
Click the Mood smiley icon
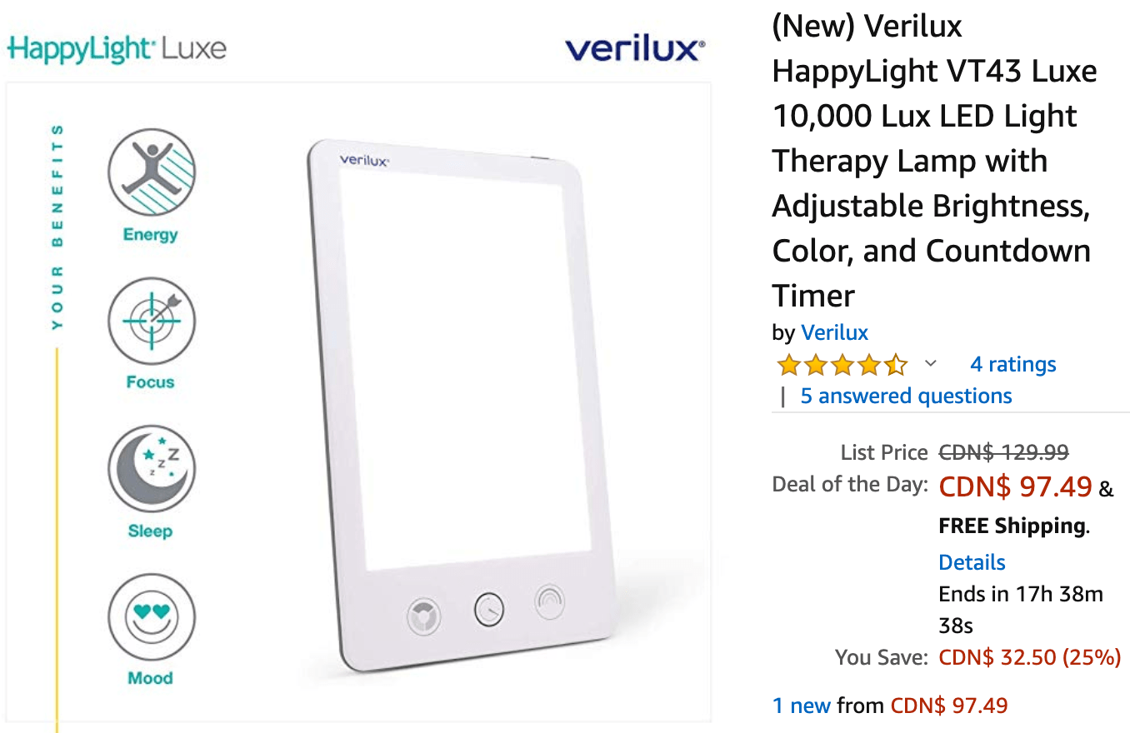point(151,617)
